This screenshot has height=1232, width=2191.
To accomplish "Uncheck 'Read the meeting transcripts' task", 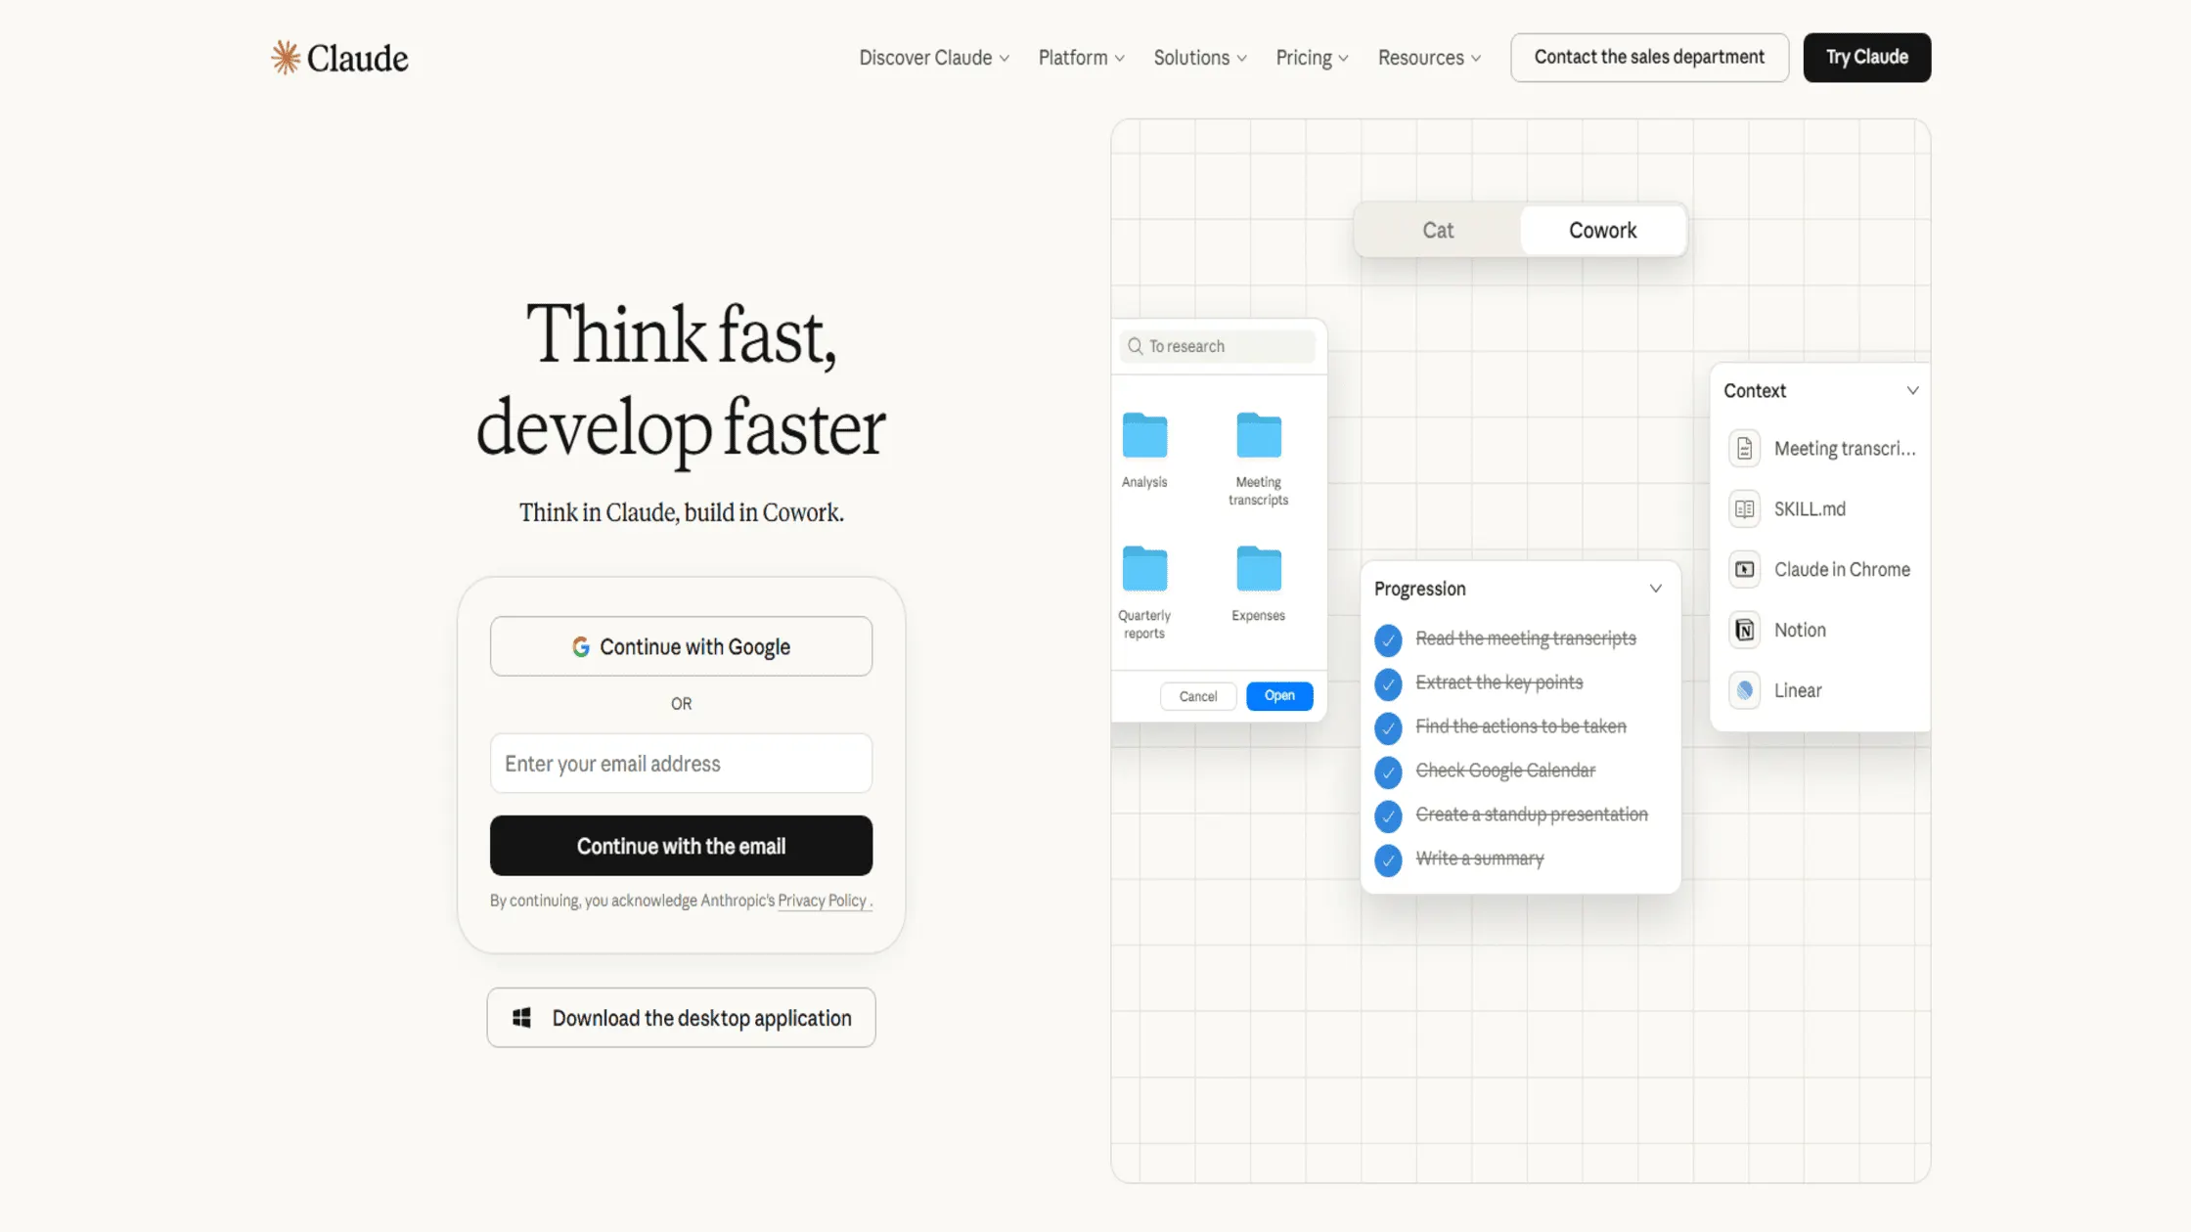I will [x=1388, y=639].
